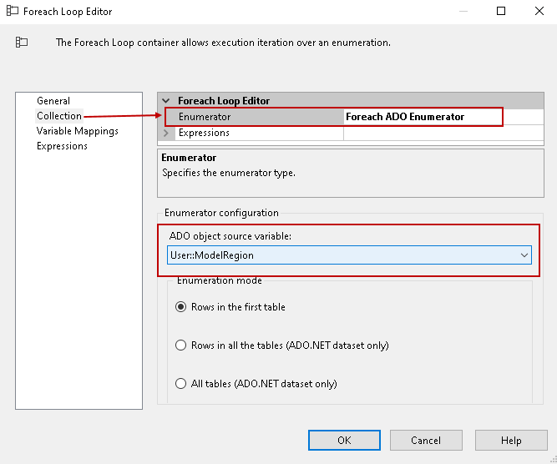Image resolution: width=557 pixels, height=464 pixels.
Task: Expand the Expressions property row
Action: (x=166, y=133)
